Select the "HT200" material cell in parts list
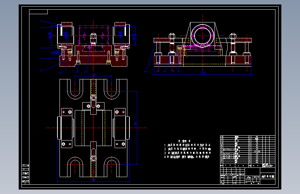 coord(257,152)
